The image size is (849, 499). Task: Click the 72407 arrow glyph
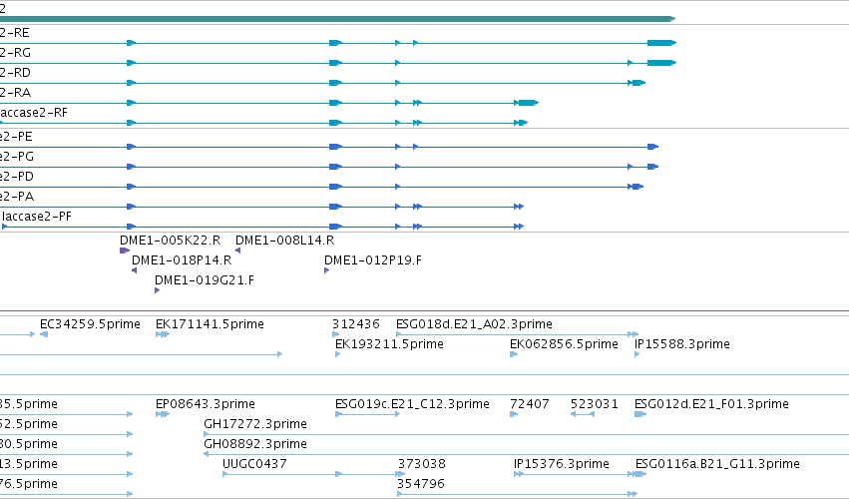click(514, 414)
